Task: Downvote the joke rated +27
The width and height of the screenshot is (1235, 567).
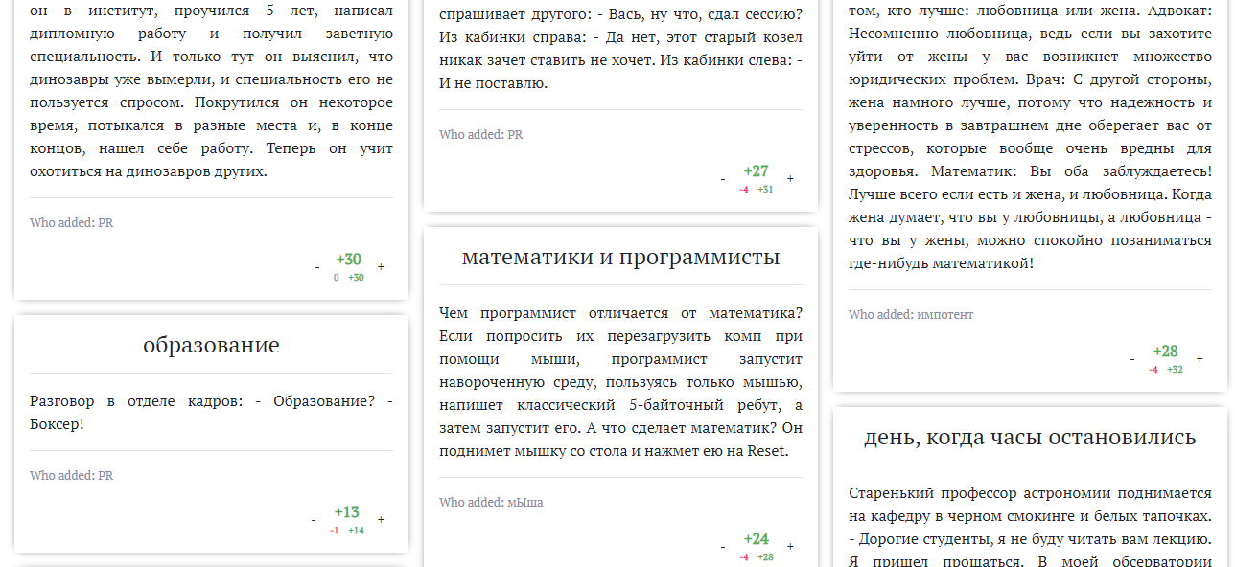Action: pyautogui.click(x=723, y=179)
